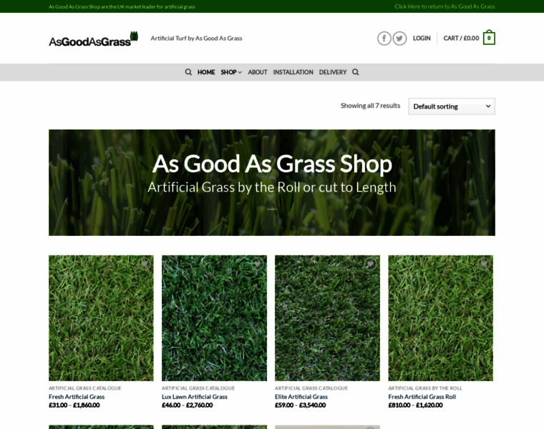The image size is (544, 429).
Task: Click the UK market leader top bar text
Action: pyautogui.click(x=122, y=6)
